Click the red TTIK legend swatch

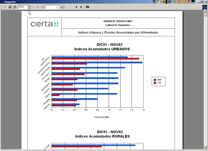point(155,83)
